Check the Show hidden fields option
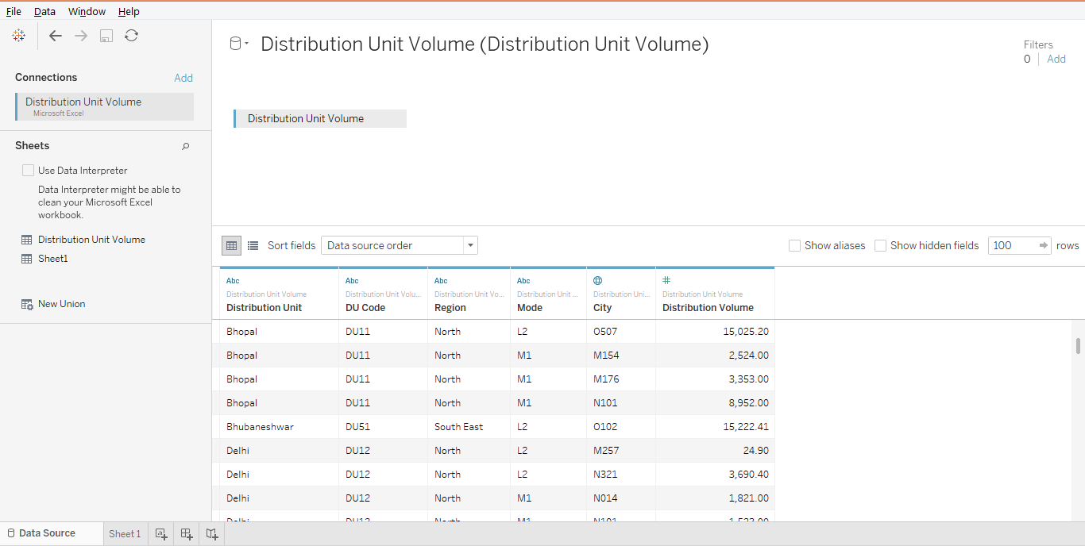This screenshot has height=546, width=1085. tap(880, 246)
